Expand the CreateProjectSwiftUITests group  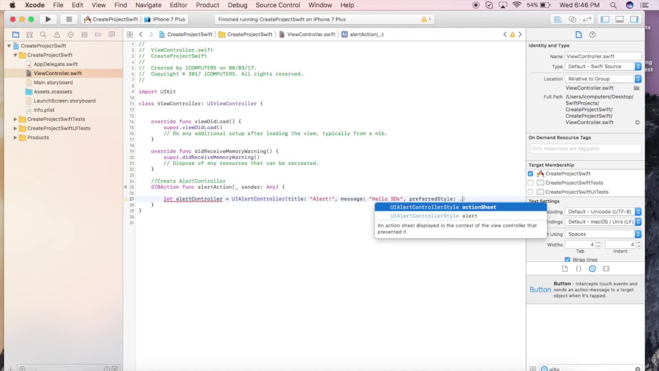[x=15, y=128]
